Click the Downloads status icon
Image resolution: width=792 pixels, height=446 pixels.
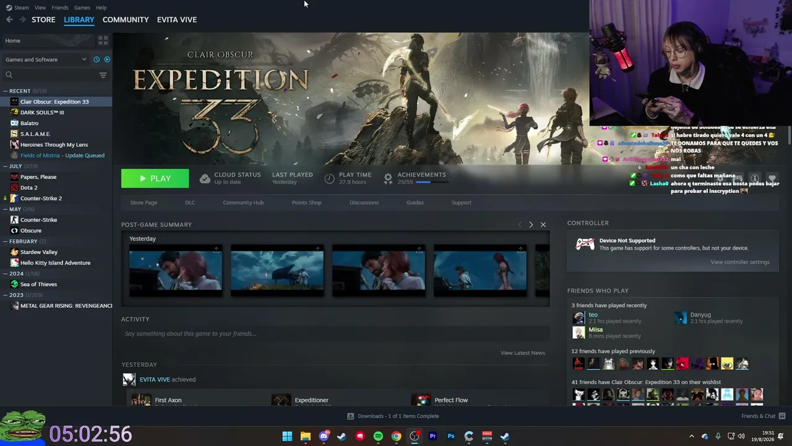pos(351,416)
